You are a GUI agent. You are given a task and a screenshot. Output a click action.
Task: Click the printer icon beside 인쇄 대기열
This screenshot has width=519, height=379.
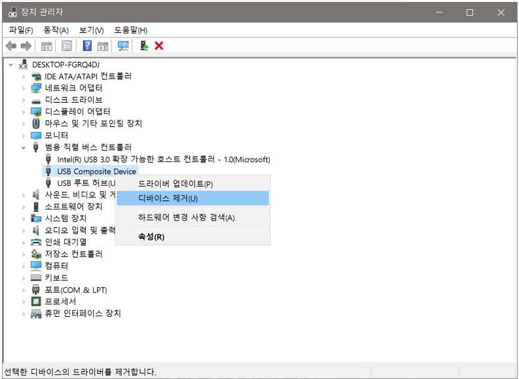pos(36,242)
